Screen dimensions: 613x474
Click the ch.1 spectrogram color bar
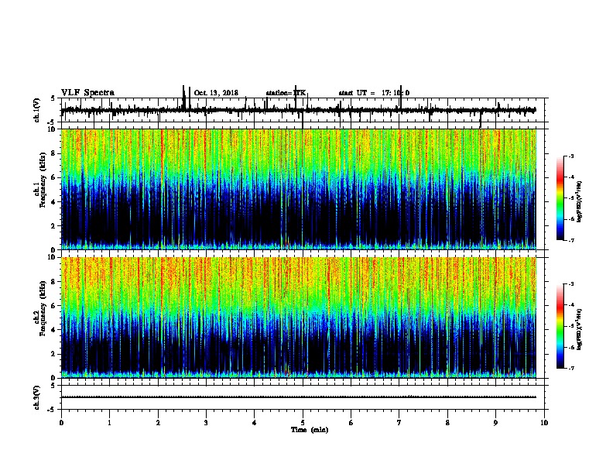(x=560, y=198)
